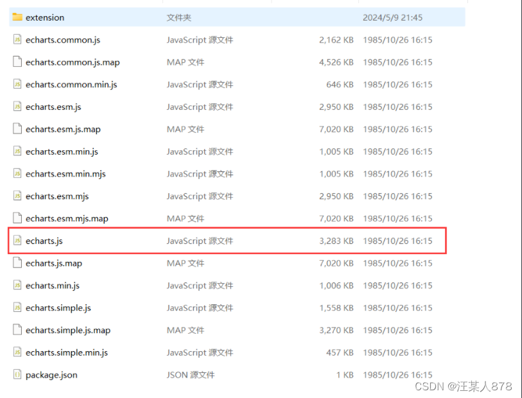Select the echarts.simple.js.map file
Viewport: 522px width, 398px height.
[66, 330]
